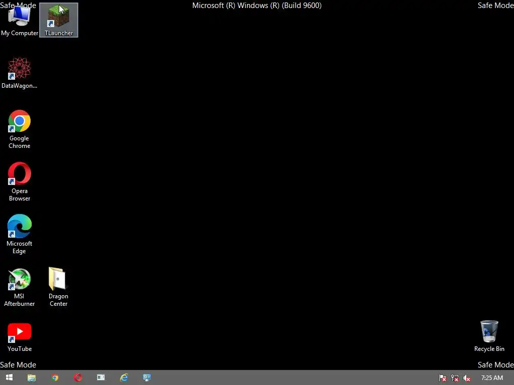
Task: Open the taskbar monitor app icon next to Internet Explorer
Action: (x=147, y=378)
